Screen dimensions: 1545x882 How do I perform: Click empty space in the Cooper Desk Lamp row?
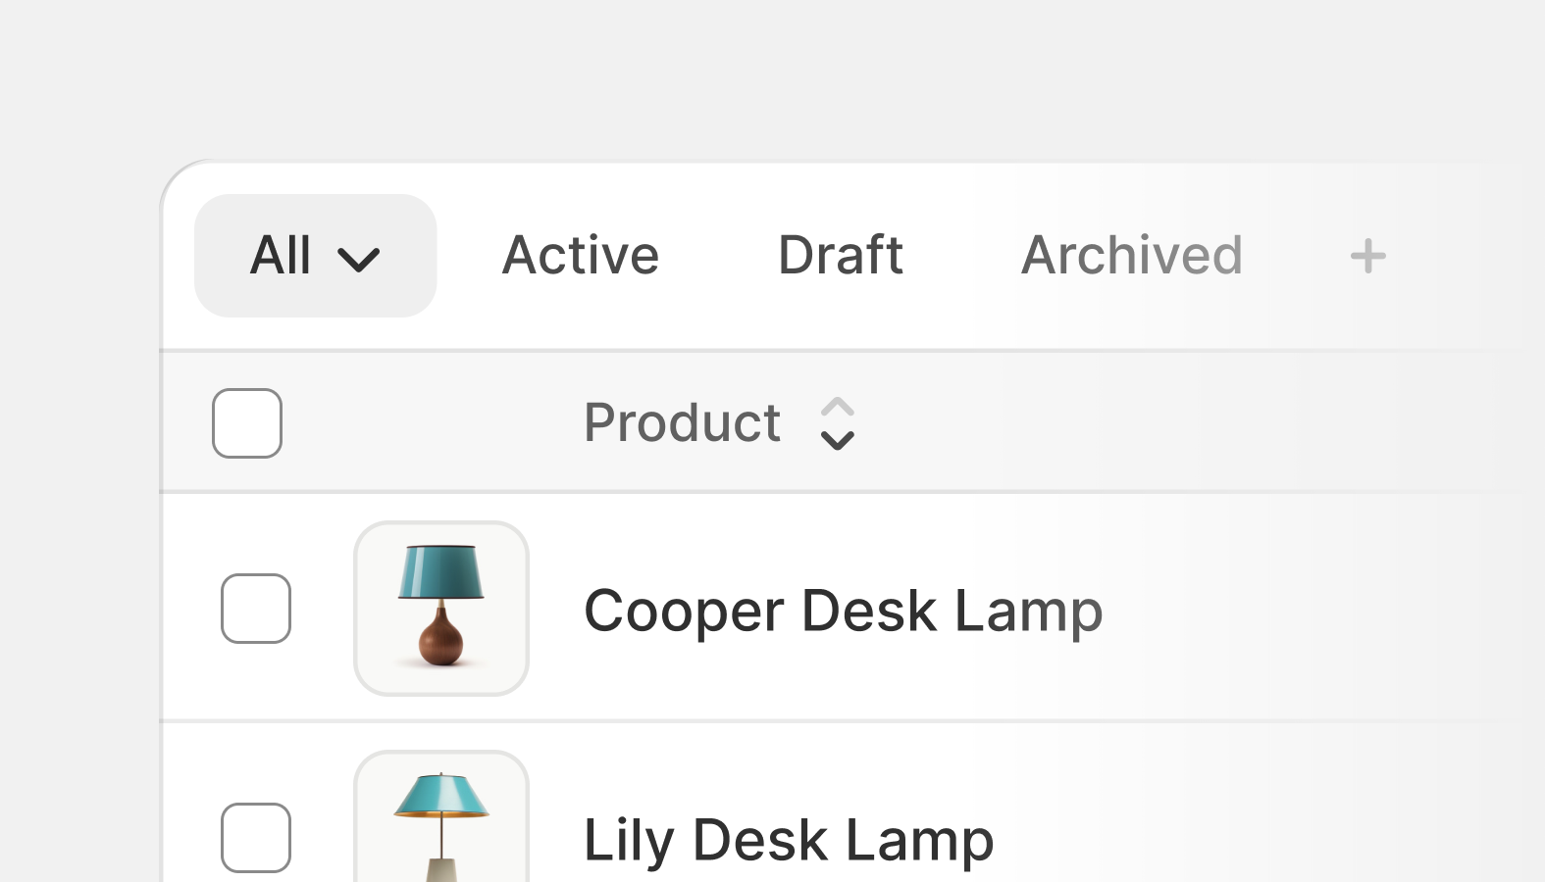[x=1314, y=609]
